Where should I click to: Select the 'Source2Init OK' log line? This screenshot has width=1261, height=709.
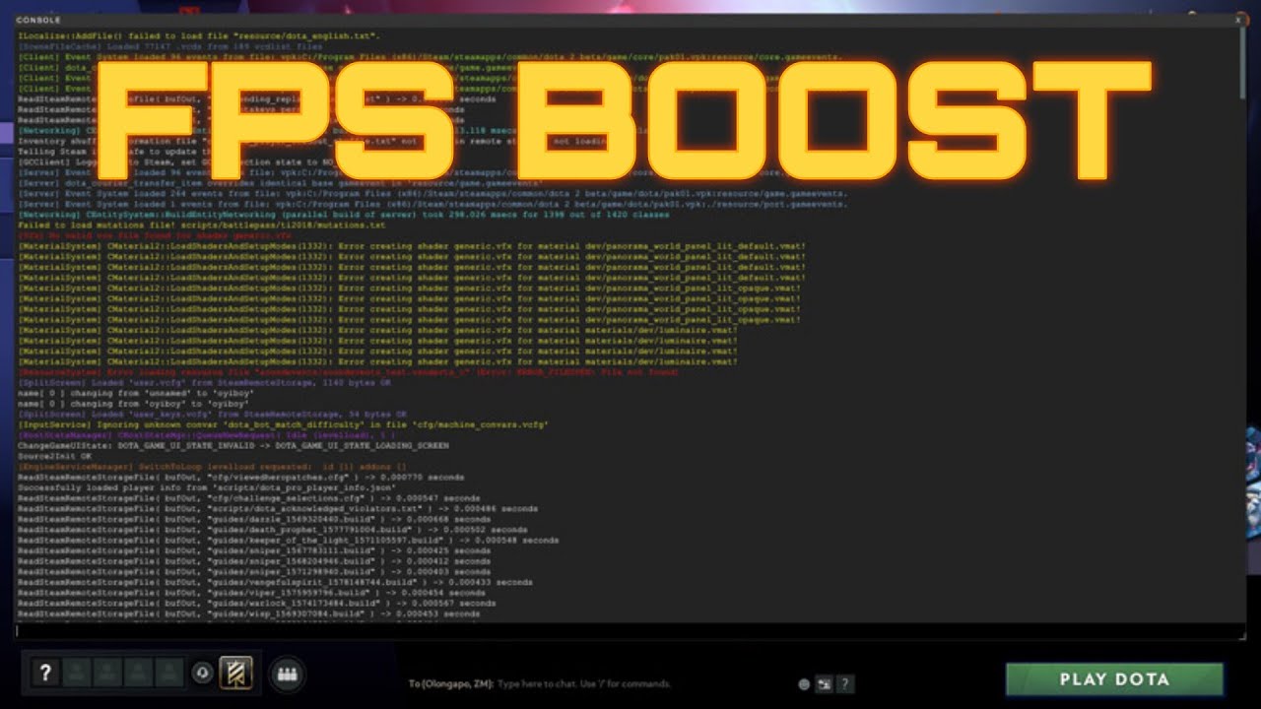point(55,457)
